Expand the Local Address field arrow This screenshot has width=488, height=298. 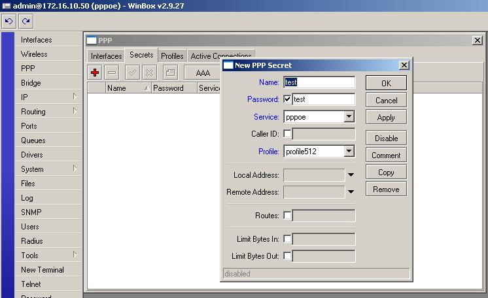pyautogui.click(x=351, y=175)
